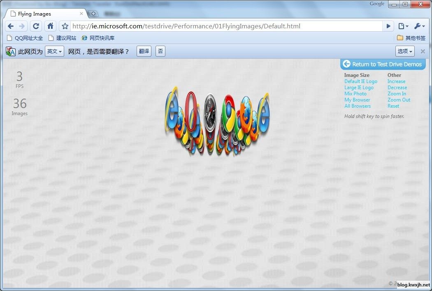Close the Flying Images tab
The height and width of the screenshot is (291, 432).
click(81, 14)
